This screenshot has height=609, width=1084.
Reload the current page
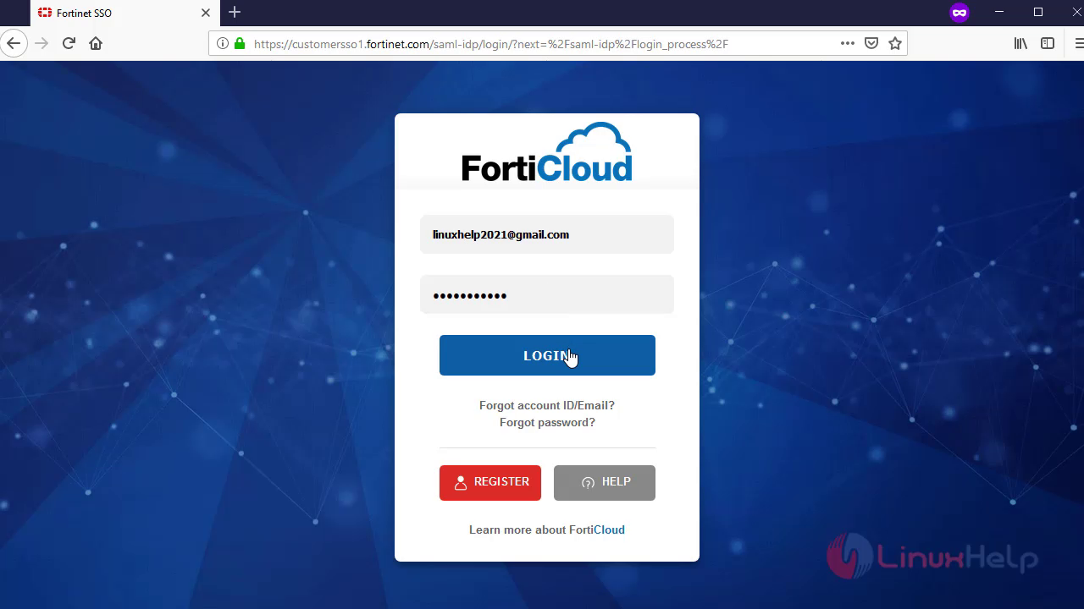click(69, 43)
